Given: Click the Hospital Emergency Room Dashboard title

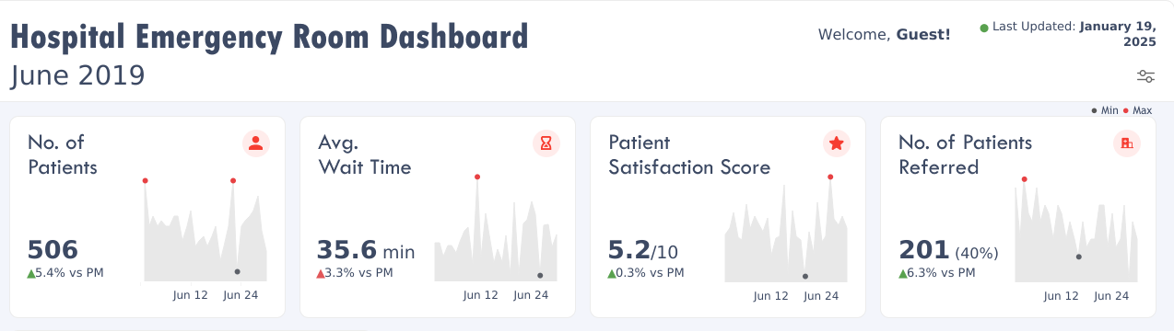Looking at the screenshot, I should click(x=269, y=37).
